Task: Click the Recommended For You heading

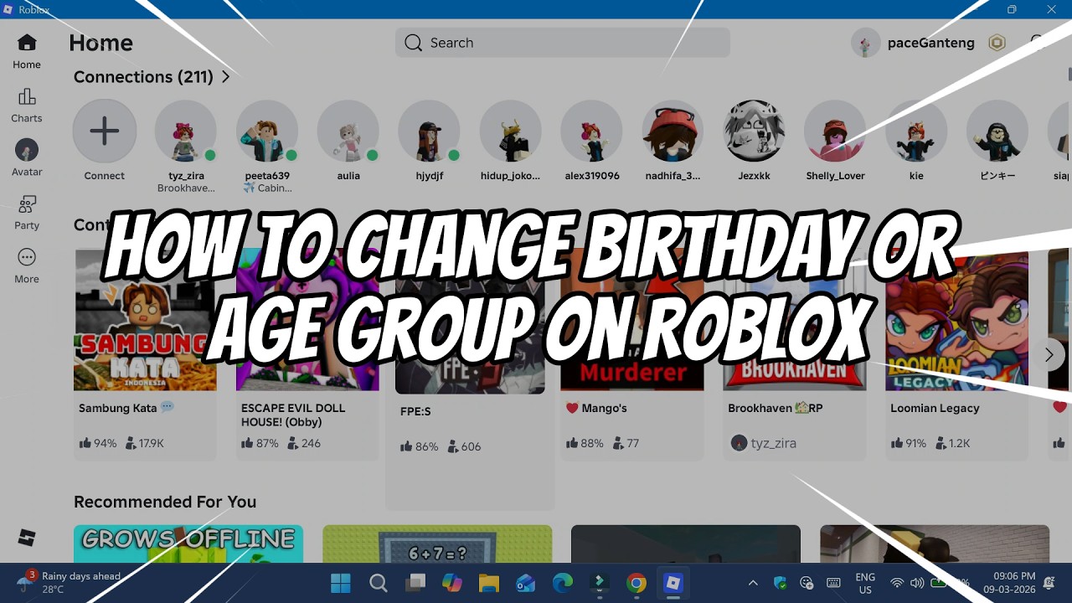Action: (x=165, y=502)
